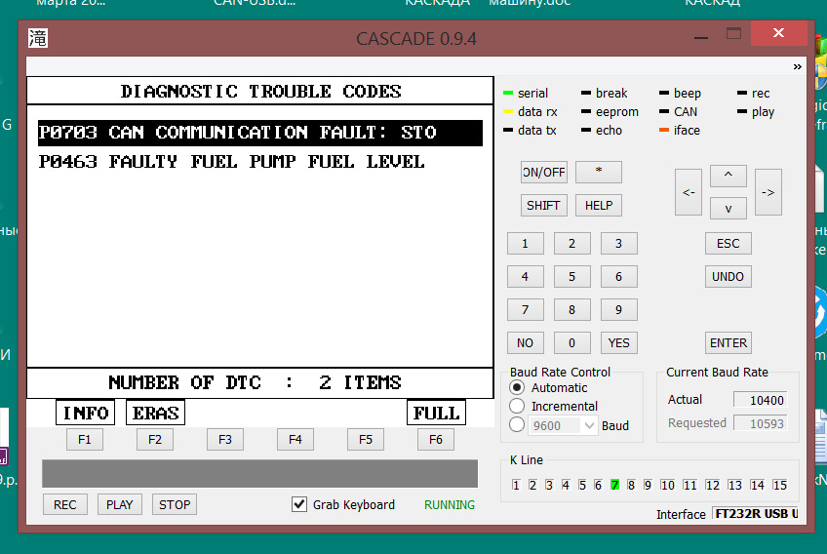The image size is (827, 554).
Task: Click the down arrow key button
Action: click(729, 209)
